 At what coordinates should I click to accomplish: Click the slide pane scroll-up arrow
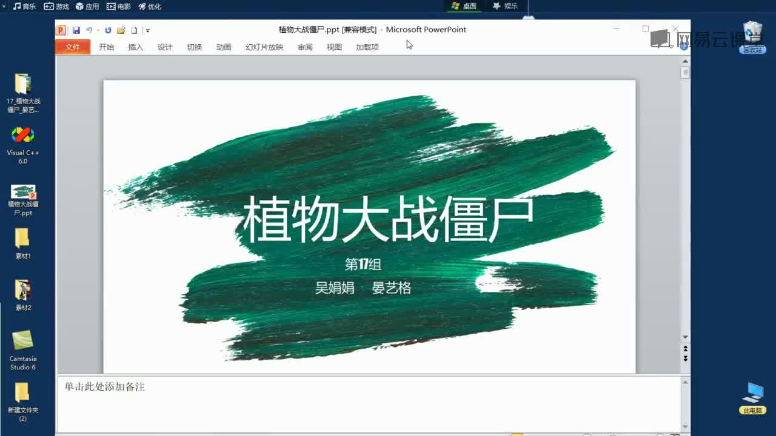coord(686,61)
